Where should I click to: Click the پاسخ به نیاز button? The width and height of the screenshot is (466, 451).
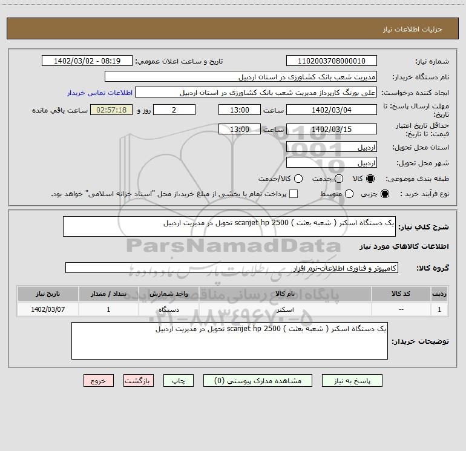point(352,381)
